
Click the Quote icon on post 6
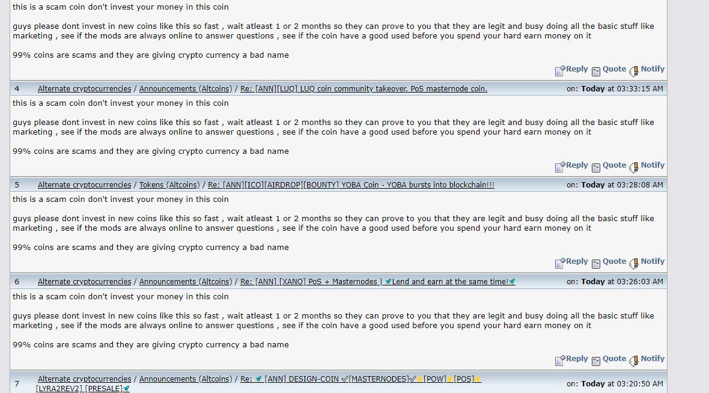596,361
